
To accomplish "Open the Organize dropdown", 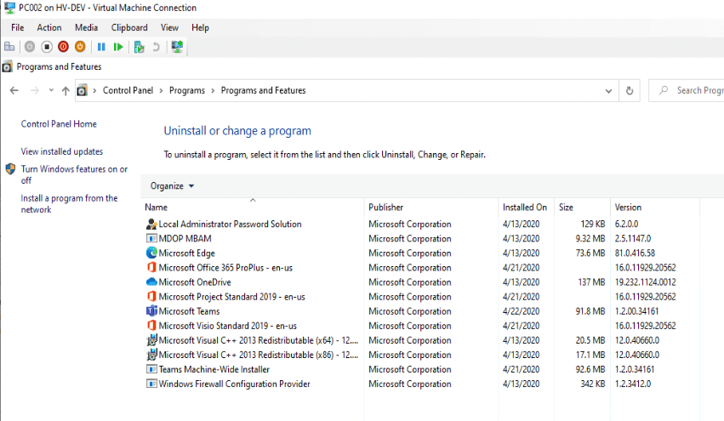I will (x=172, y=186).
